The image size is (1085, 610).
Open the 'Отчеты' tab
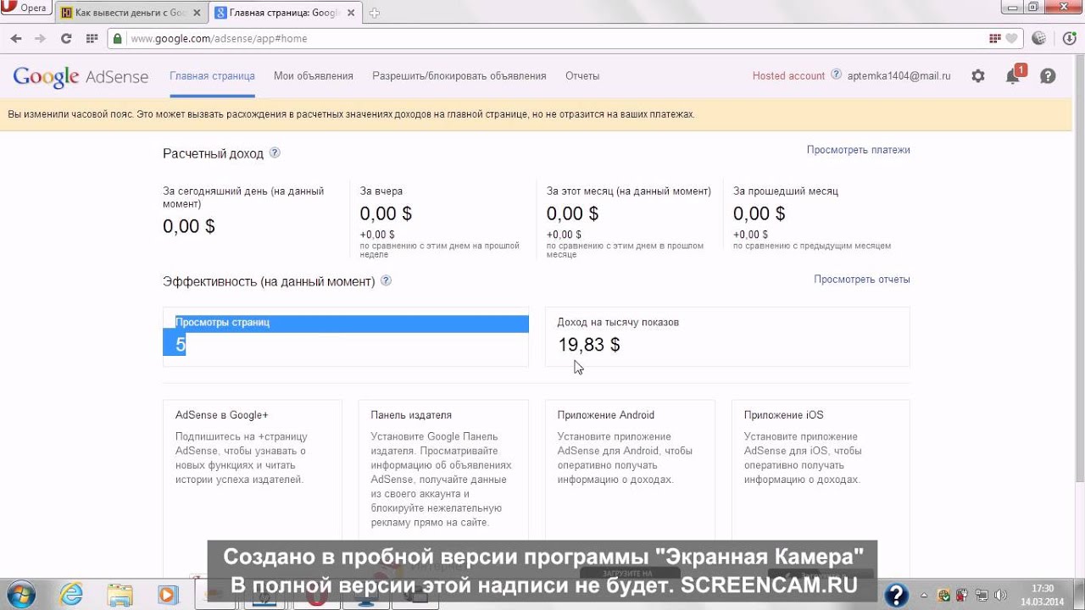(x=582, y=75)
